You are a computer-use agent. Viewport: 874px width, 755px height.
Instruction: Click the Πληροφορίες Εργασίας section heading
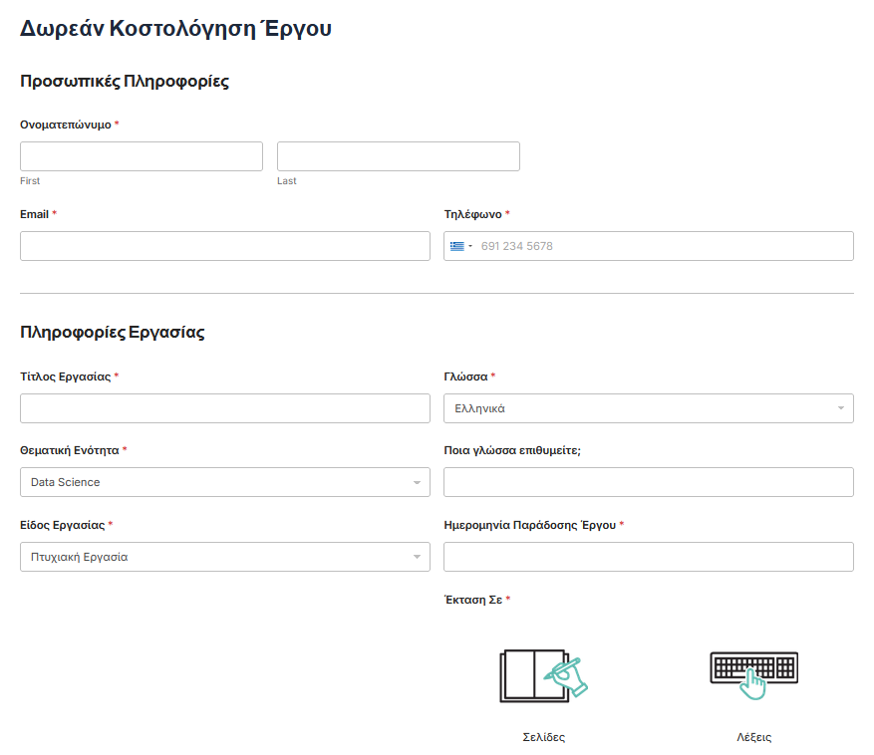pos(113,333)
